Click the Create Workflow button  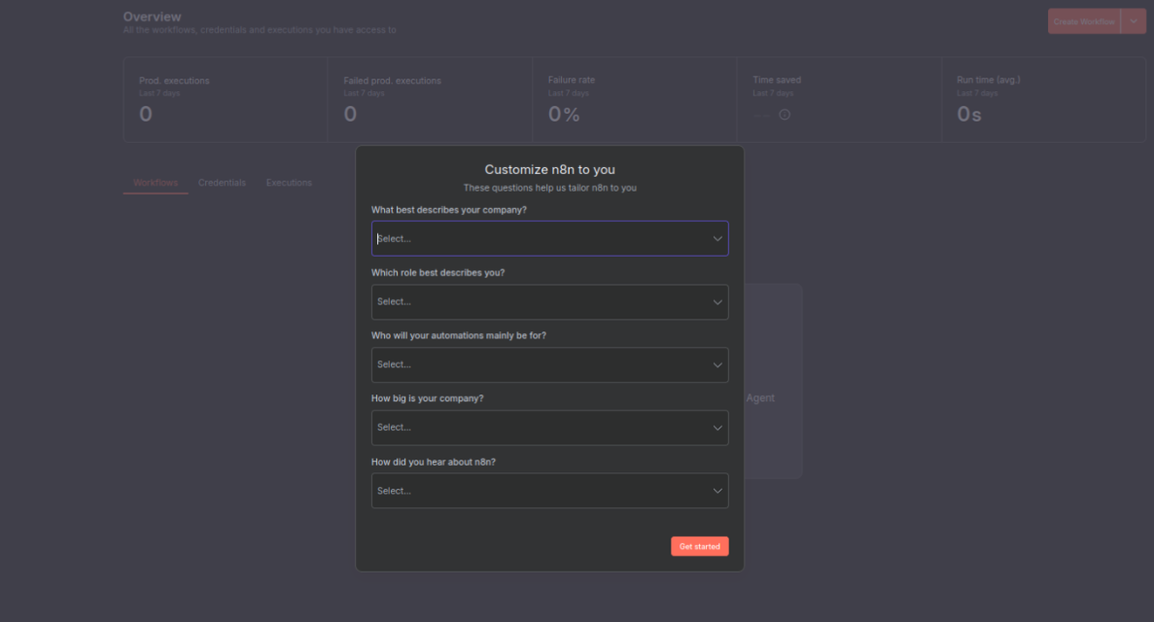click(1084, 21)
